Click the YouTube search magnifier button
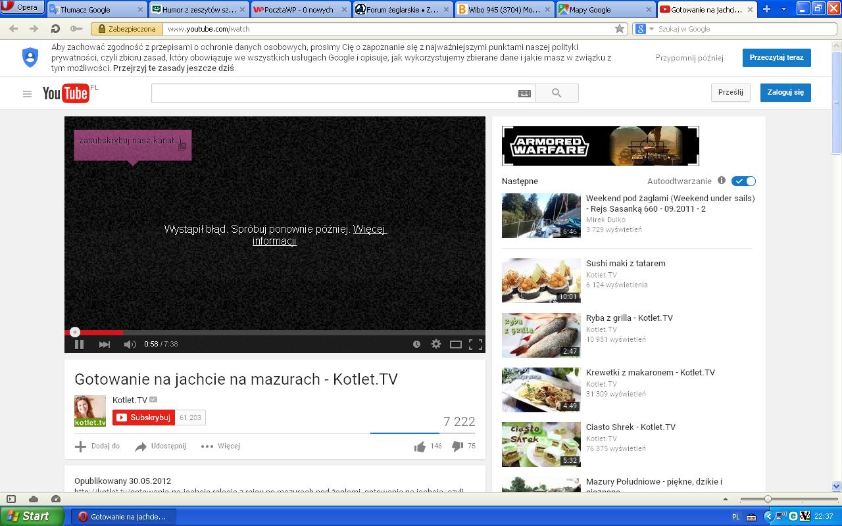The width and height of the screenshot is (842, 526). click(557, 93)
